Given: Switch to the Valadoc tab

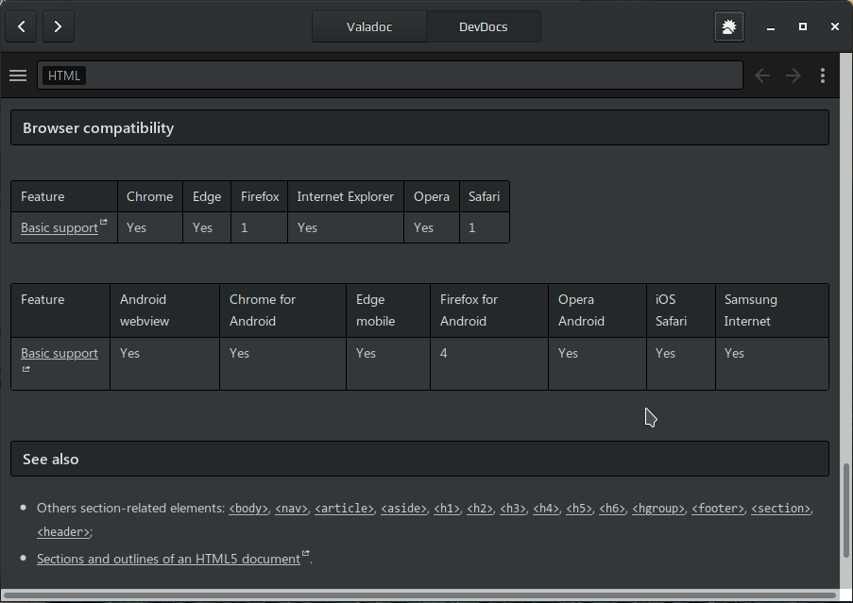Looking at the screenshot, I should pos(369,26).
